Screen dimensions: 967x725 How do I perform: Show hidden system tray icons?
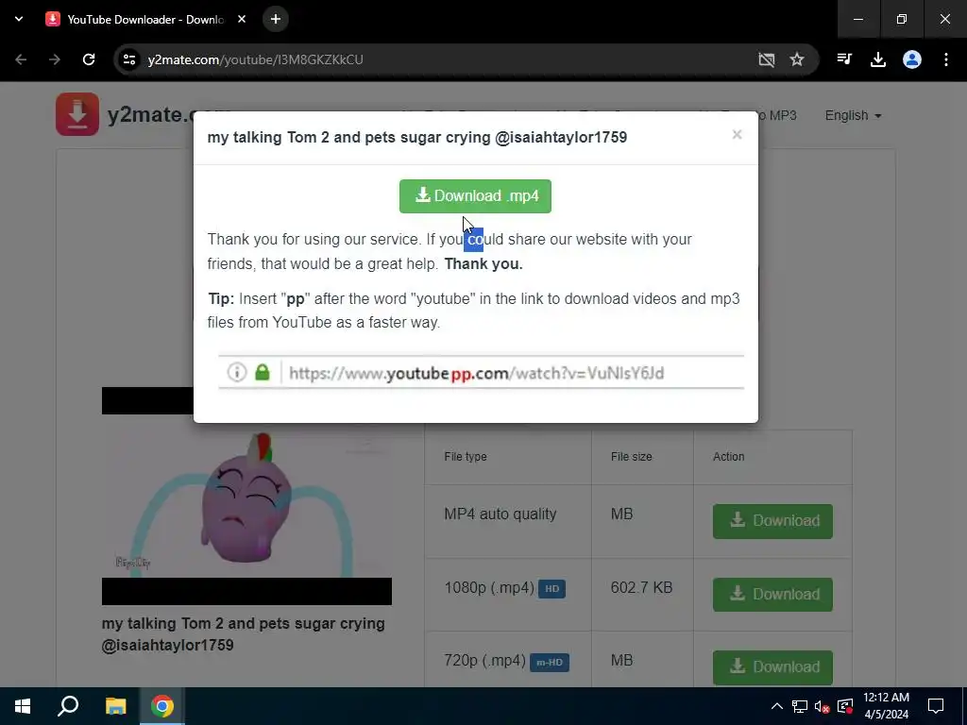(777, 706)
